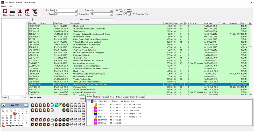Screen dimensions: 254x132
Task: Select Secret Gardens of Yorkshire row
Action: click(139, 90)
